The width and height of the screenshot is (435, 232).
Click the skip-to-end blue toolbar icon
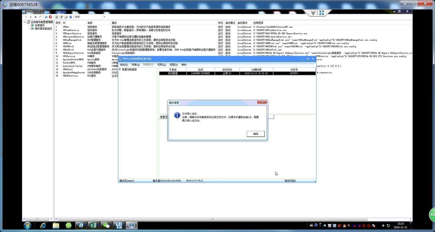coord(46,17)
